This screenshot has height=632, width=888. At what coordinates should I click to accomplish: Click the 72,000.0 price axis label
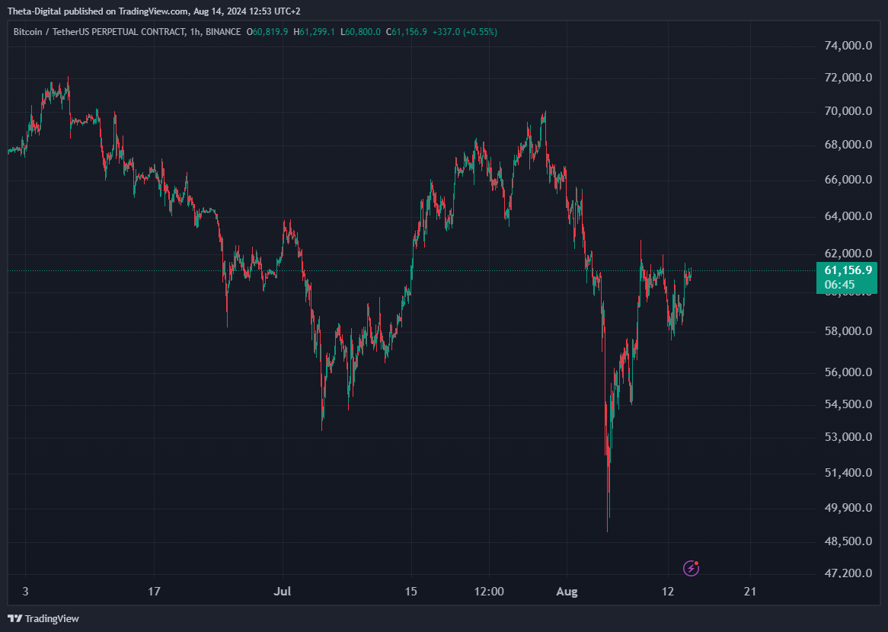click(x=848, y=78)
